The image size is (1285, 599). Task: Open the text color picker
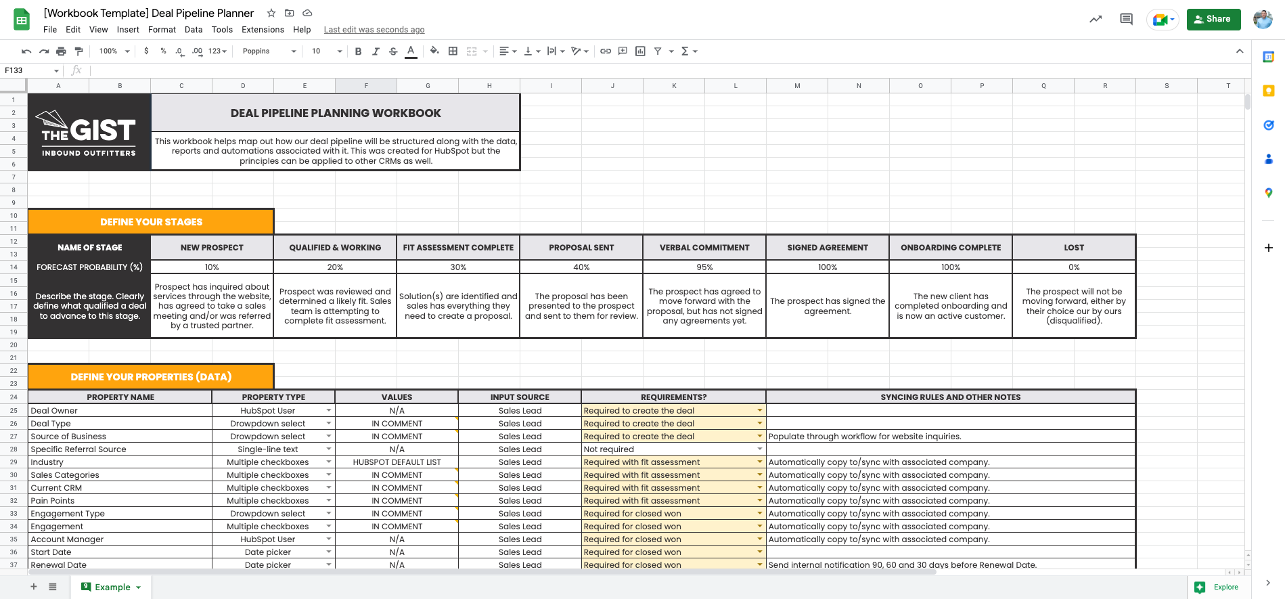click(411, 51)
